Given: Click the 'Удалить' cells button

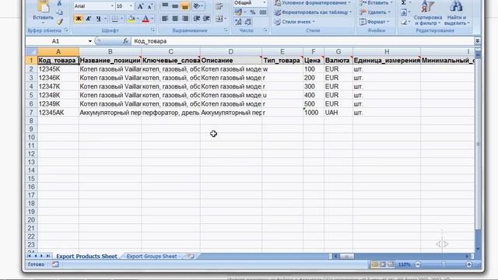Looking at the screenshot, I should click(x=375, y=12).
